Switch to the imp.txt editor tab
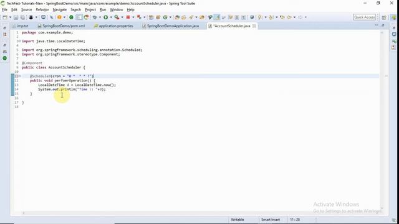Viewport: 399px width, 224px height. tap(21, 26)
